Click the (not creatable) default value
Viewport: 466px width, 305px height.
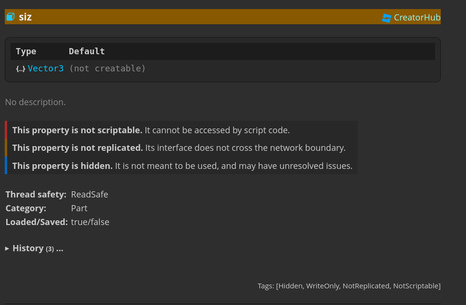tap(107, 69)
